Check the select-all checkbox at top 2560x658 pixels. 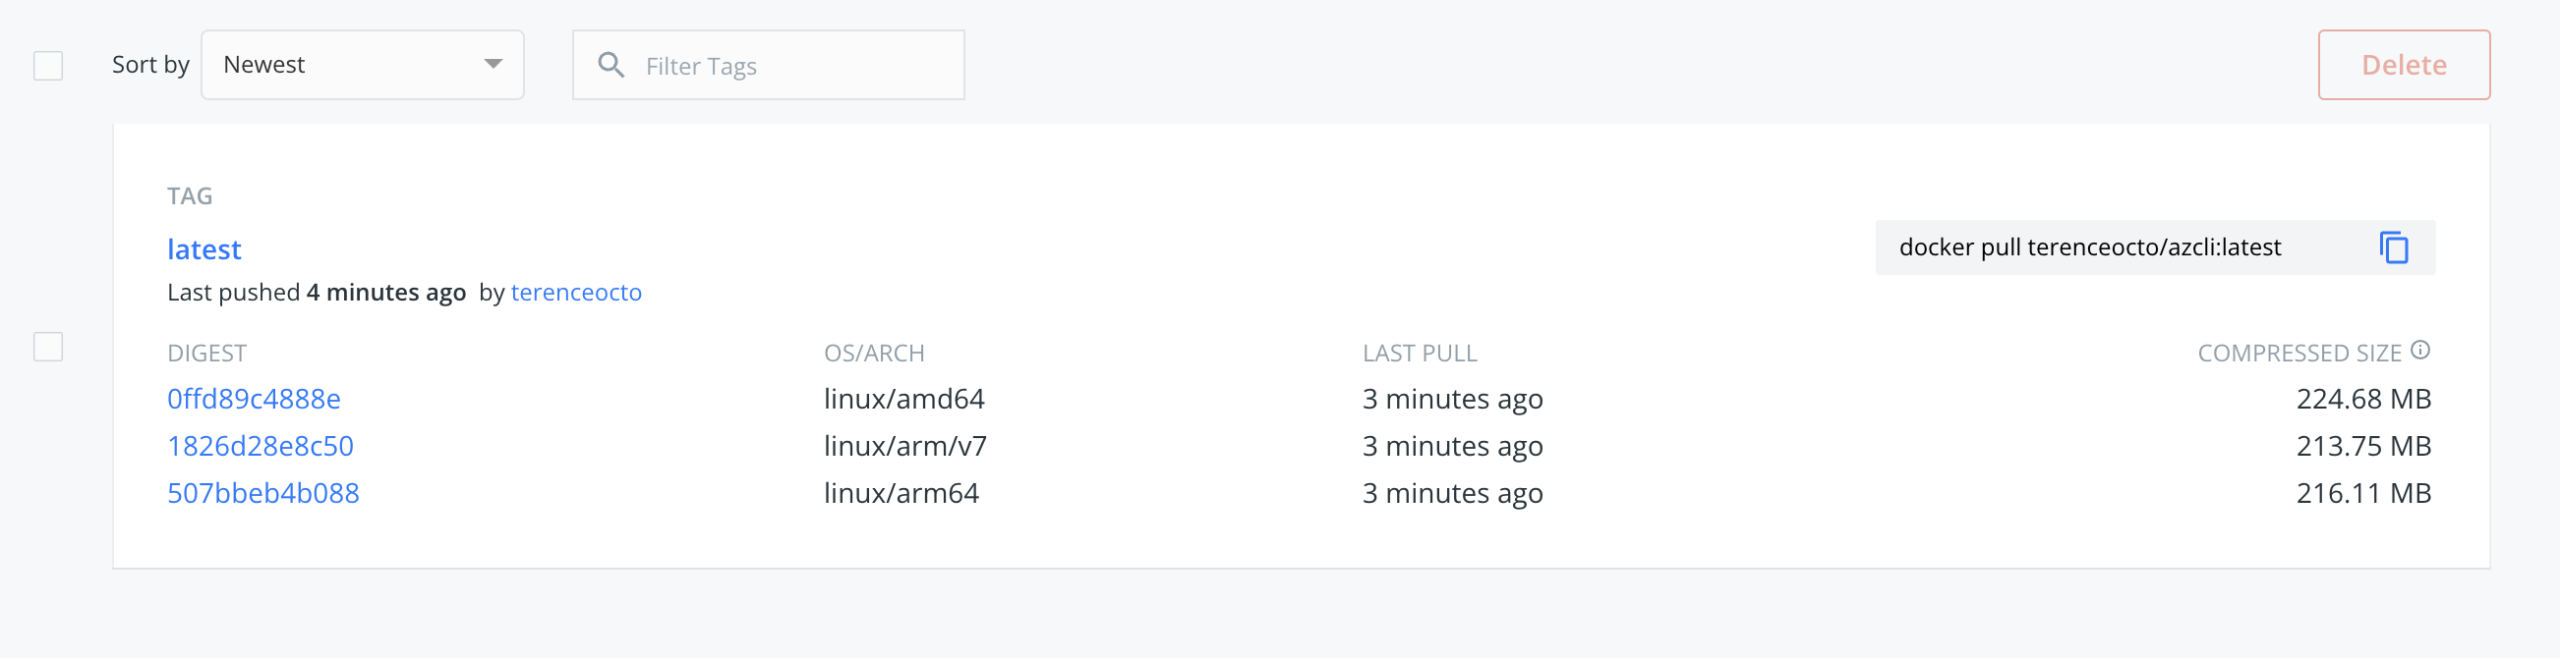point(47,67)
